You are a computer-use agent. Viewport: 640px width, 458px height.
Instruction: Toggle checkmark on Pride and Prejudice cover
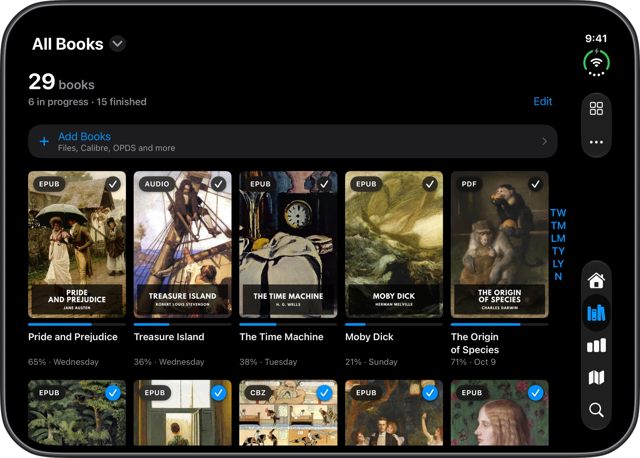113,184
